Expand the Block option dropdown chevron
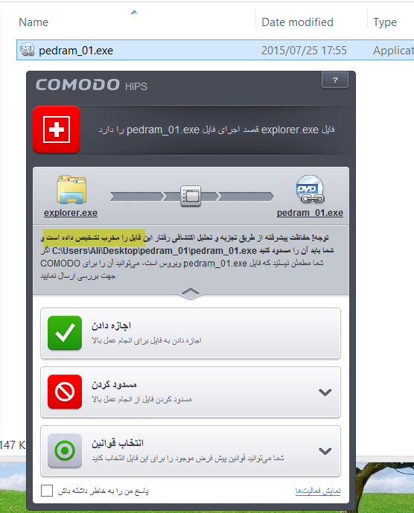414x513 pixels. 325,392
